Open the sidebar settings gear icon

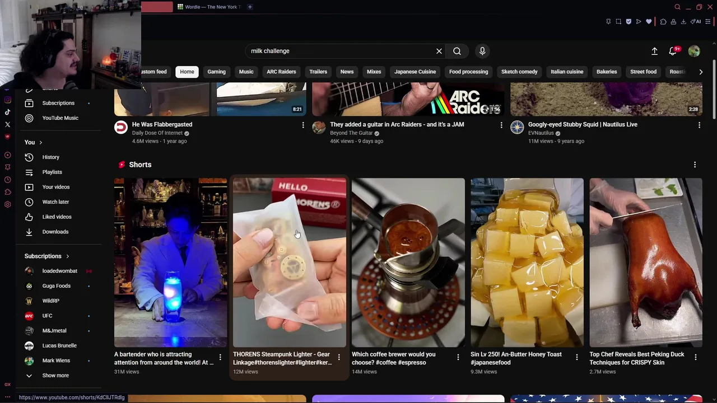(7, 204)
